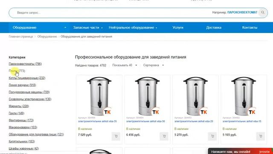The height and width of the screenshot is (154, 273).
Task: Open Шкафы жарочные (42) category
Action: (24, 148)
